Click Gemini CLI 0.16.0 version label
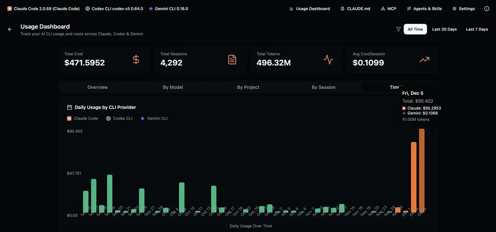Screen dimensions: 496x232 coord(172,9)
